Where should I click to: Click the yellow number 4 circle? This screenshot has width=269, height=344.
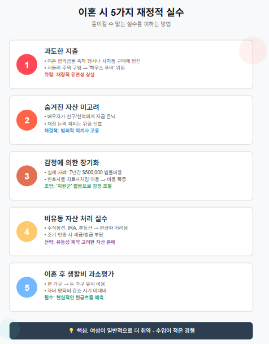tap(27, 231)
